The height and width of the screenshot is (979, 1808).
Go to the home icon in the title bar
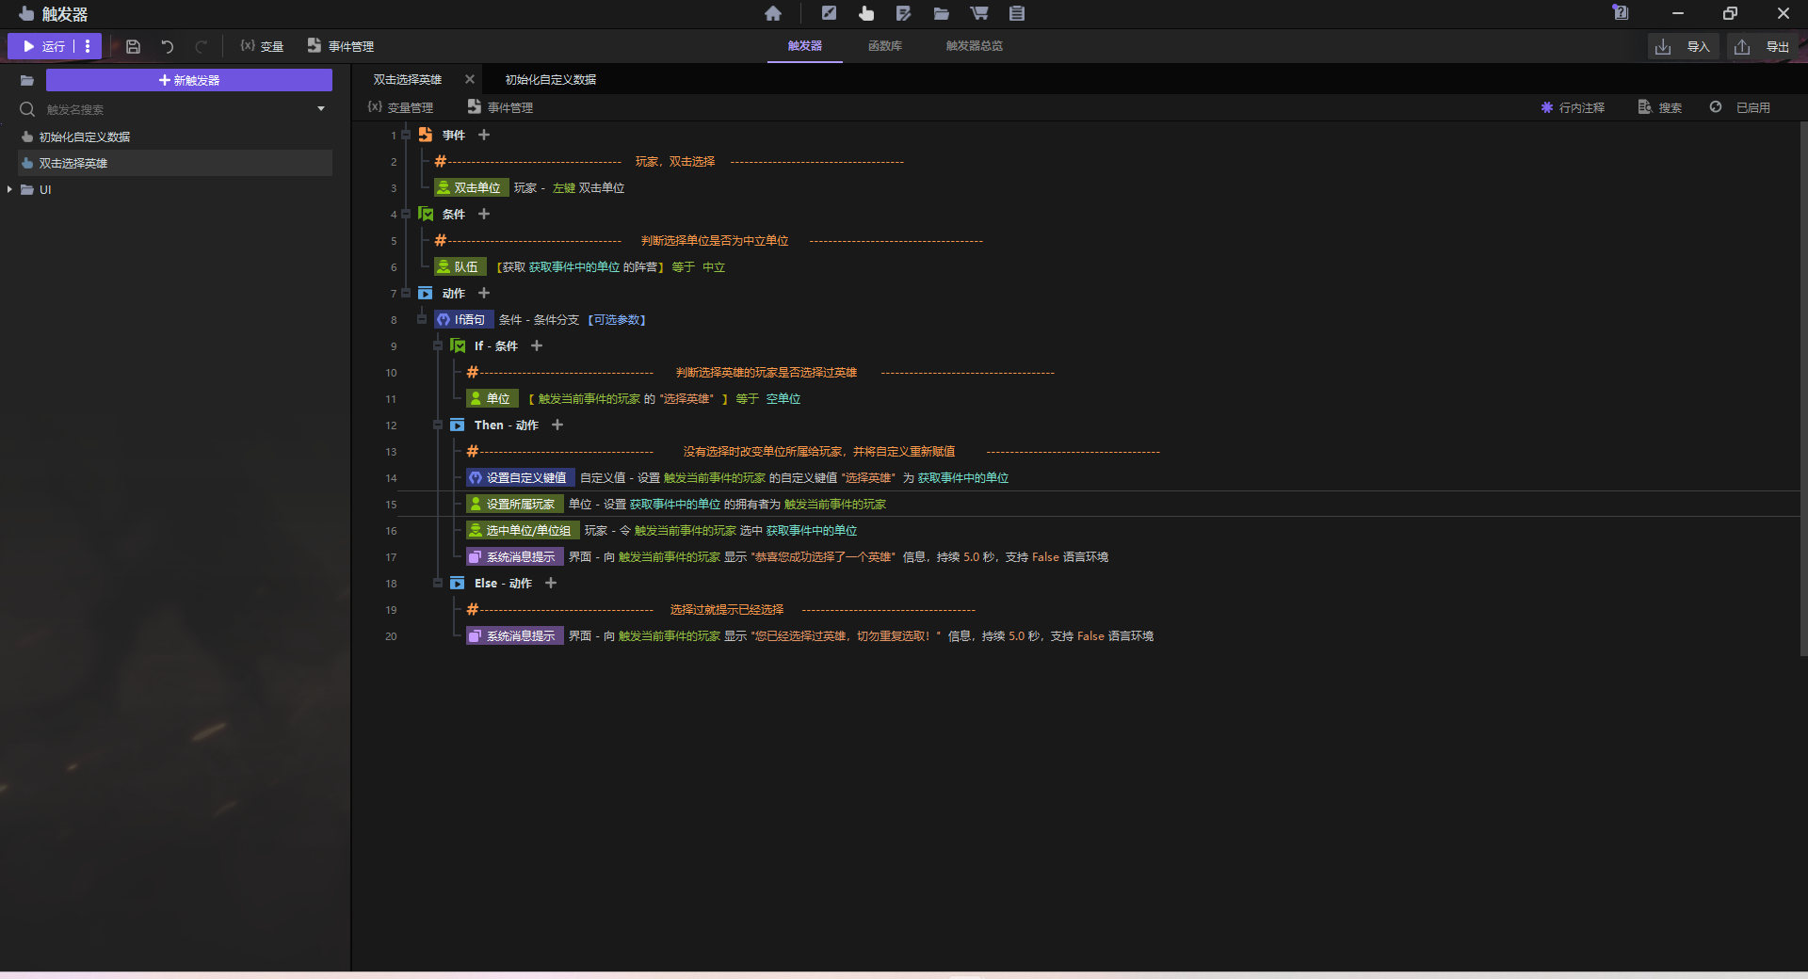click(x=773, y=13)
